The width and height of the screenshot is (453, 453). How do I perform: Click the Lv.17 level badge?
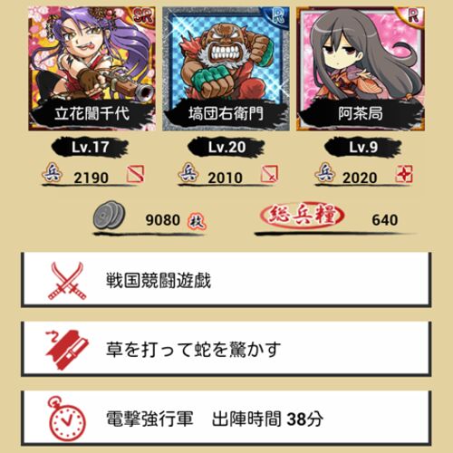(90, 147)
